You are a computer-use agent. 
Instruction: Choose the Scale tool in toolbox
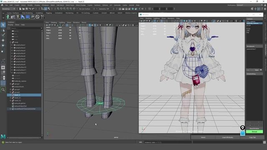(3, 51)
